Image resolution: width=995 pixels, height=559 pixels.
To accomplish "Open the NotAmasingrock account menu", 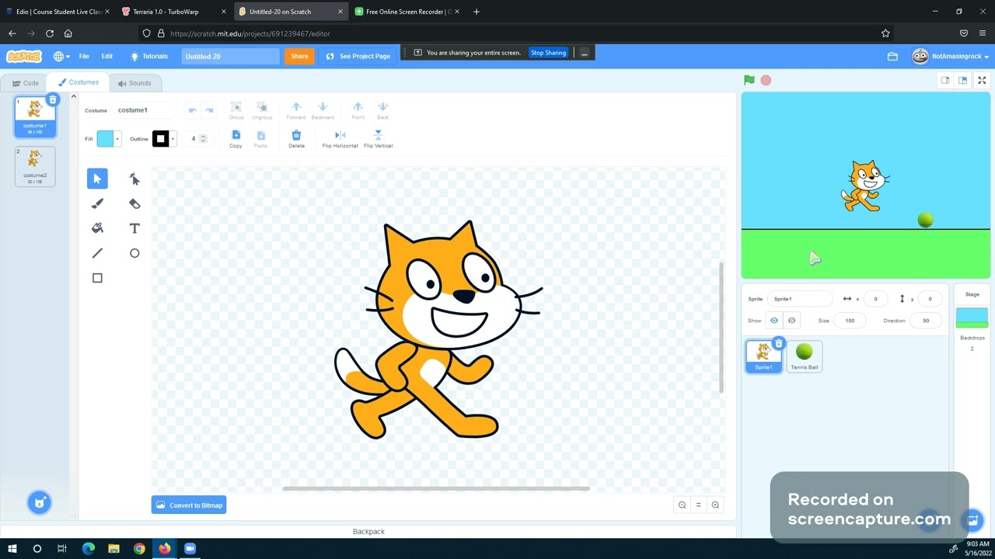I will (950, 57).
